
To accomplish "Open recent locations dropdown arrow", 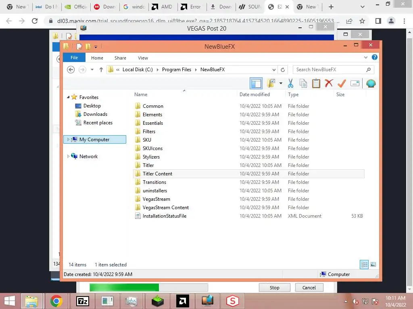I will 92,70.
